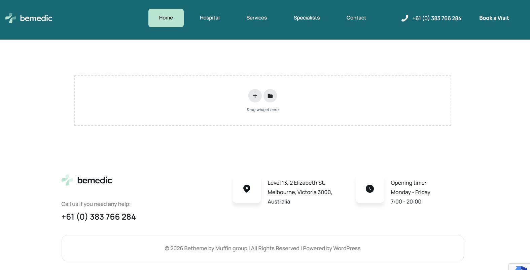Click the bemedic wordmark in the footer

point(95,180)
